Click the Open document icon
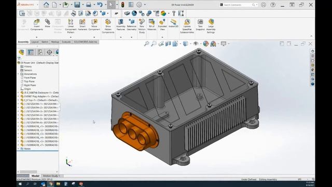The width and height of the screenshot is (332, 187). [x=66, y=5]
